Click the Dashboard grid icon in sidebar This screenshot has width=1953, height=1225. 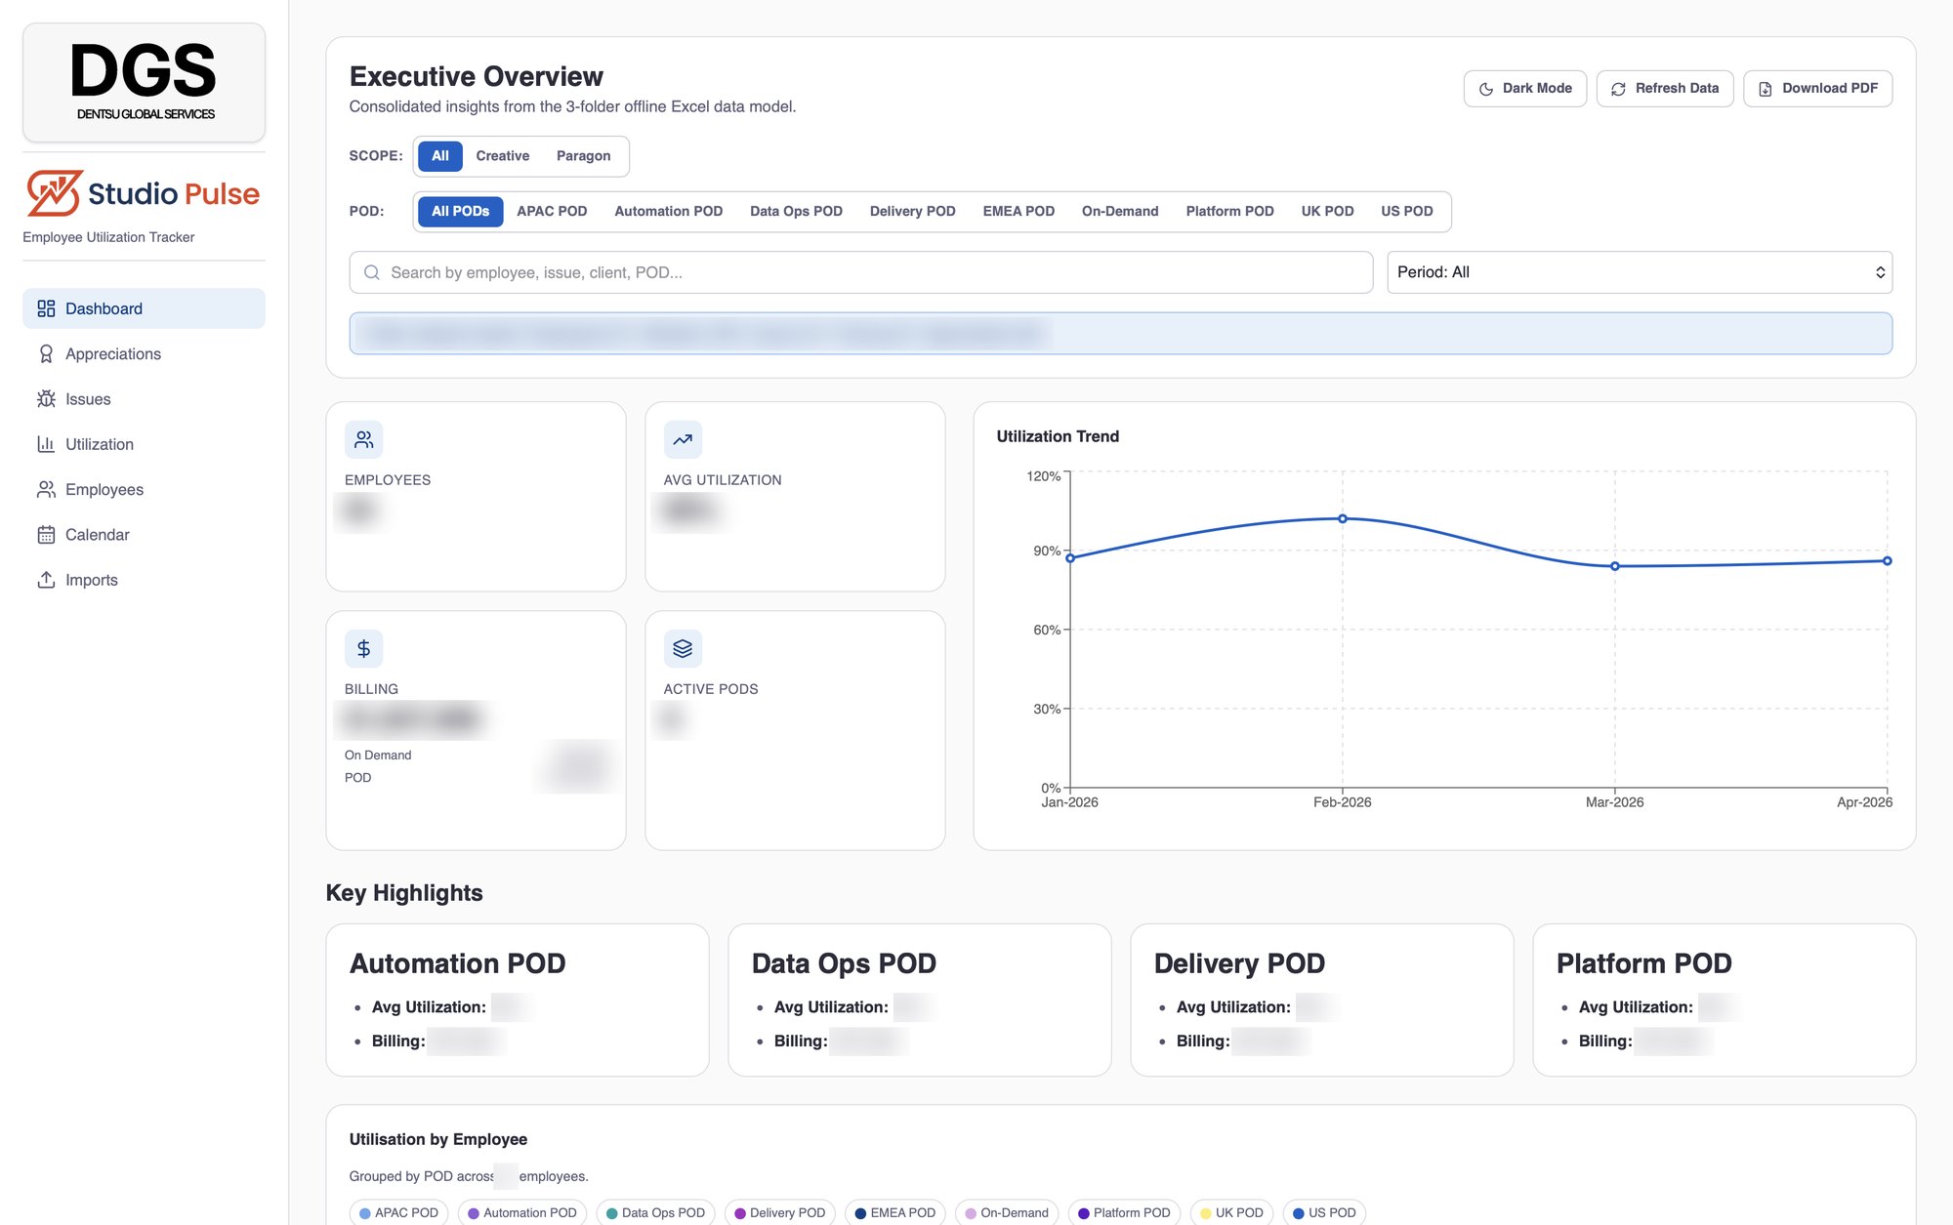tap(46, 308)
